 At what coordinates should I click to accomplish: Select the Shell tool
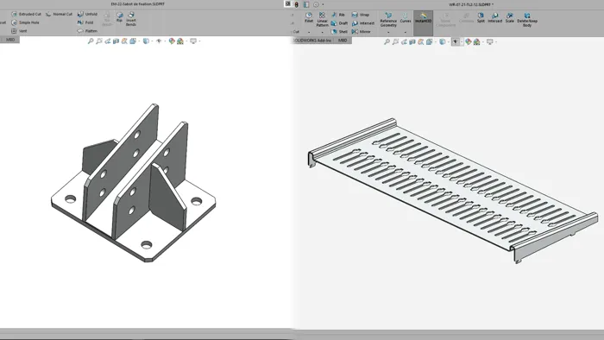tap(339, 32)
